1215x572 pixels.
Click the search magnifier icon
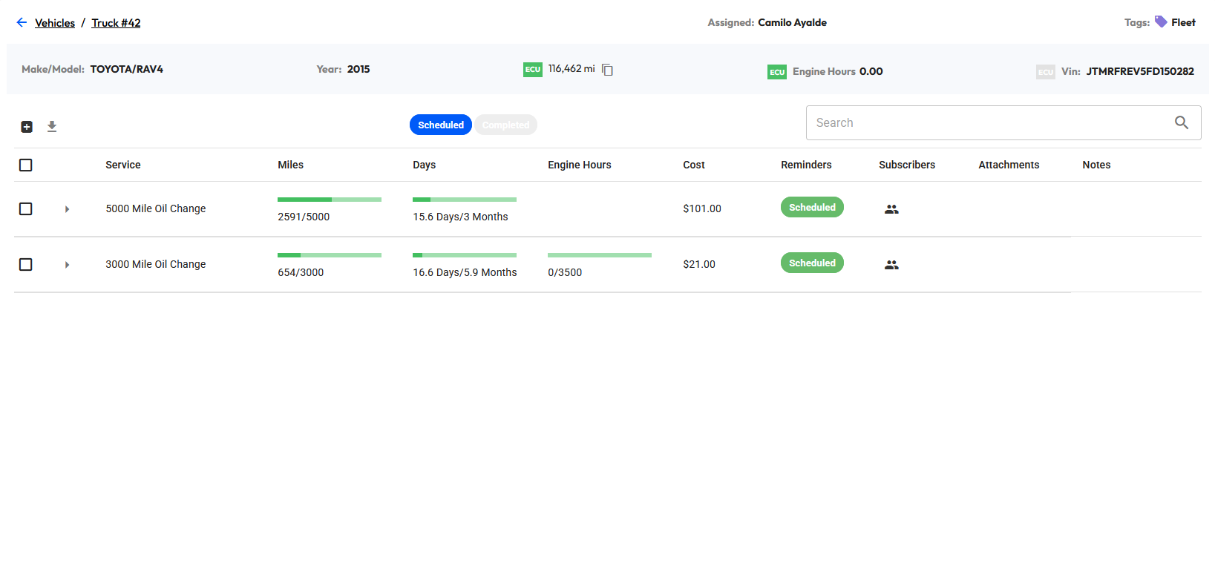pyautogui.click(x=1182, y=123)
